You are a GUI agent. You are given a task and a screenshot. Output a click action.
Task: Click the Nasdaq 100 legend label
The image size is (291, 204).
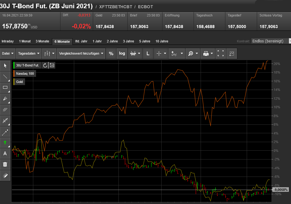click(25, 73)
